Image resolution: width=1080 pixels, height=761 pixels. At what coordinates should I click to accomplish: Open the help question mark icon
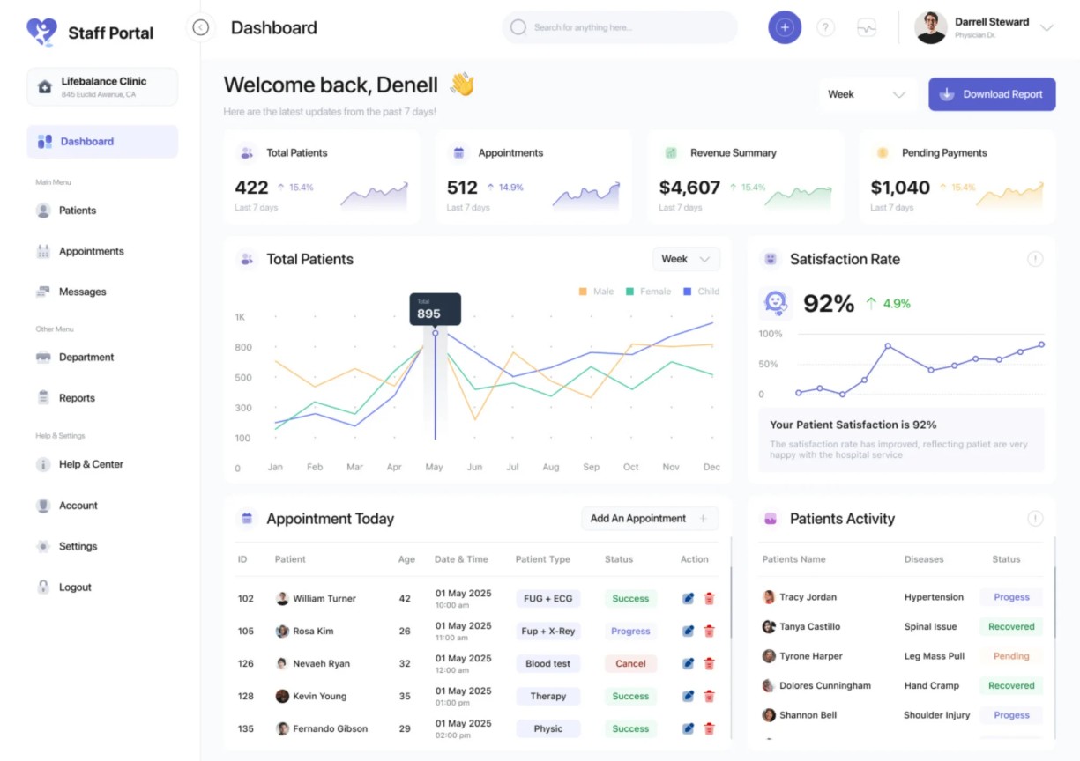(x=825, y=27)
